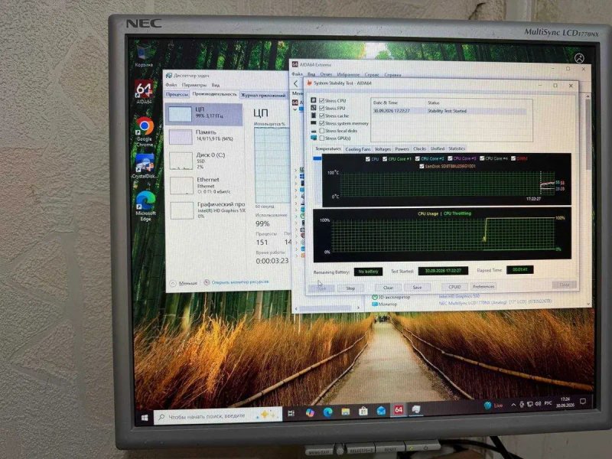Switch to the Журнал приложений tab
The image size is (612, 459).
[263, 95]
